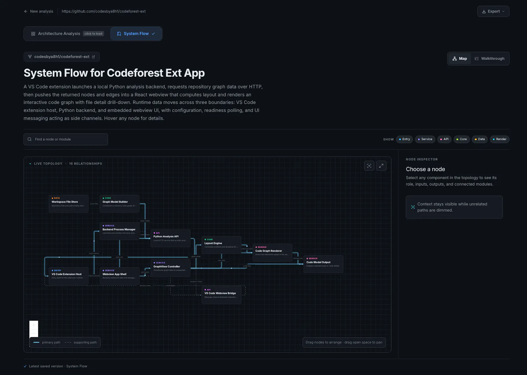Switch to the Architecture Analysis tab

[68, 34]
